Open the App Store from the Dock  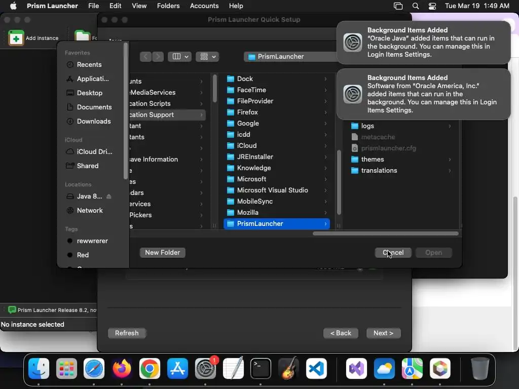177,369
